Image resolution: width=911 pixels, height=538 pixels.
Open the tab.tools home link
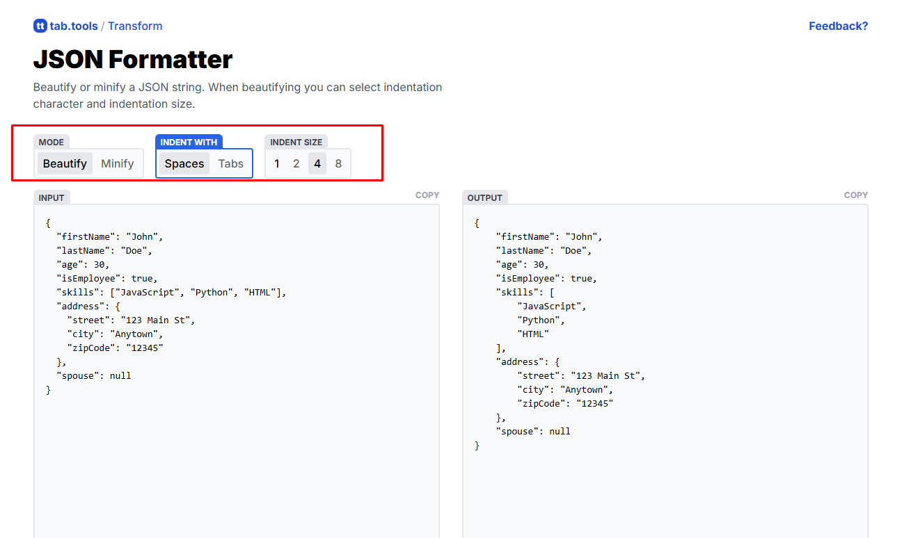73,26
